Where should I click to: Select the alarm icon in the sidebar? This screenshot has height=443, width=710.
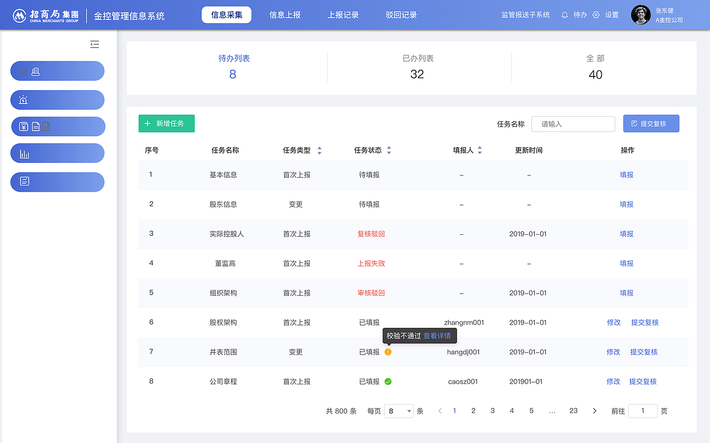pos(23,100)
